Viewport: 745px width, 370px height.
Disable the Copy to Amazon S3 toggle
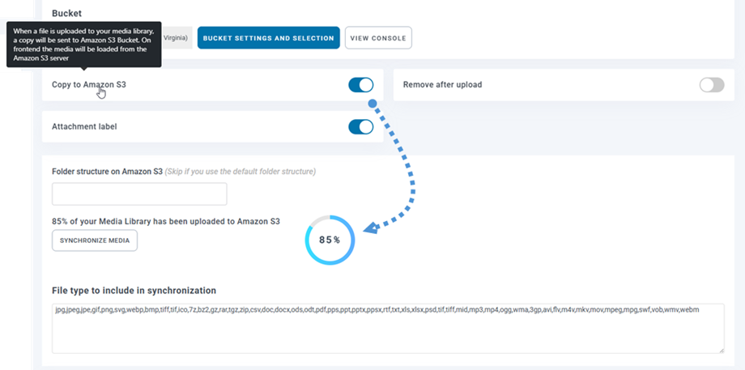360,85
